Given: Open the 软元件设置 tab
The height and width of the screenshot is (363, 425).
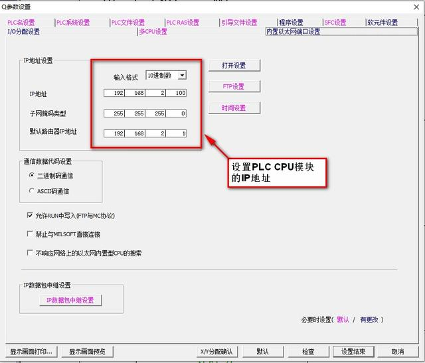Looking at the screenshot, I should pos(382,23).
